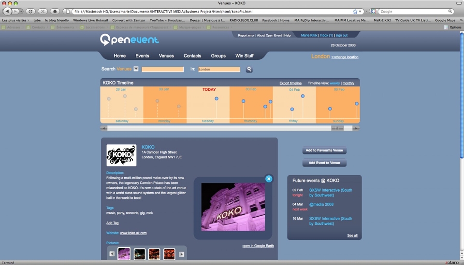Open the @media 2008 event link

[x=321, y=205]
